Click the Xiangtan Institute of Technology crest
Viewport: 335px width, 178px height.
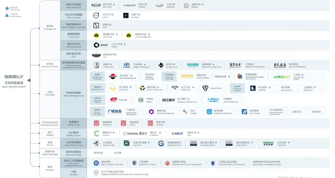[167, 163]
